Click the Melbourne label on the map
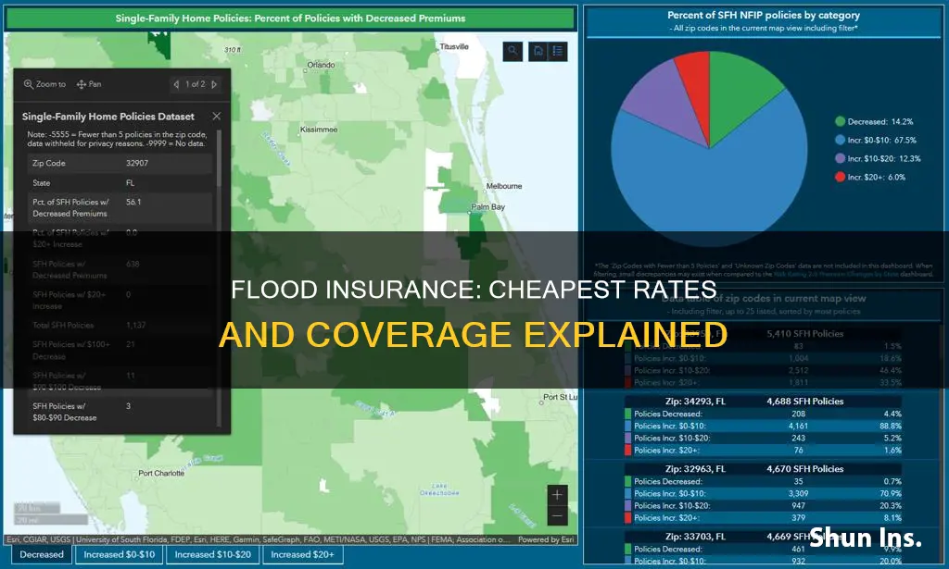 coord(504,186)
